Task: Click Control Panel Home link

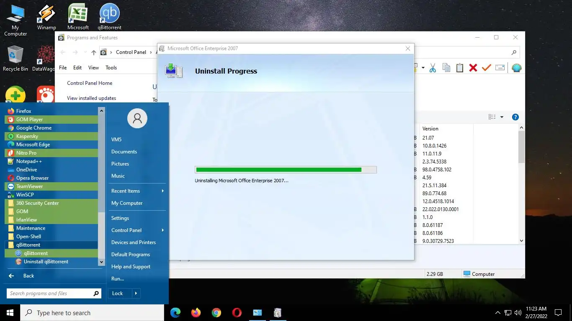Action: (x=90, y=83)
